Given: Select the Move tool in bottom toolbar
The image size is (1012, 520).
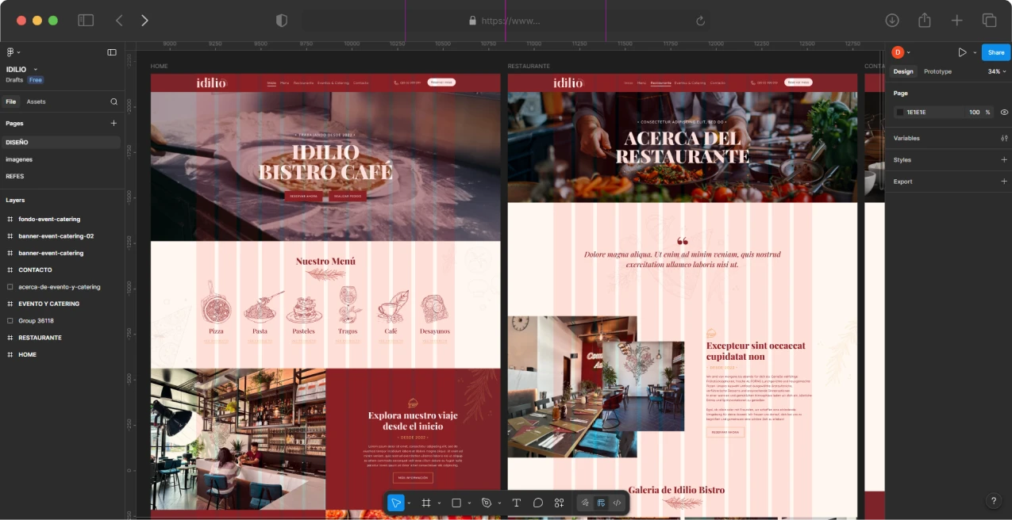Looking at the screenshot, I should pos(395,503).
